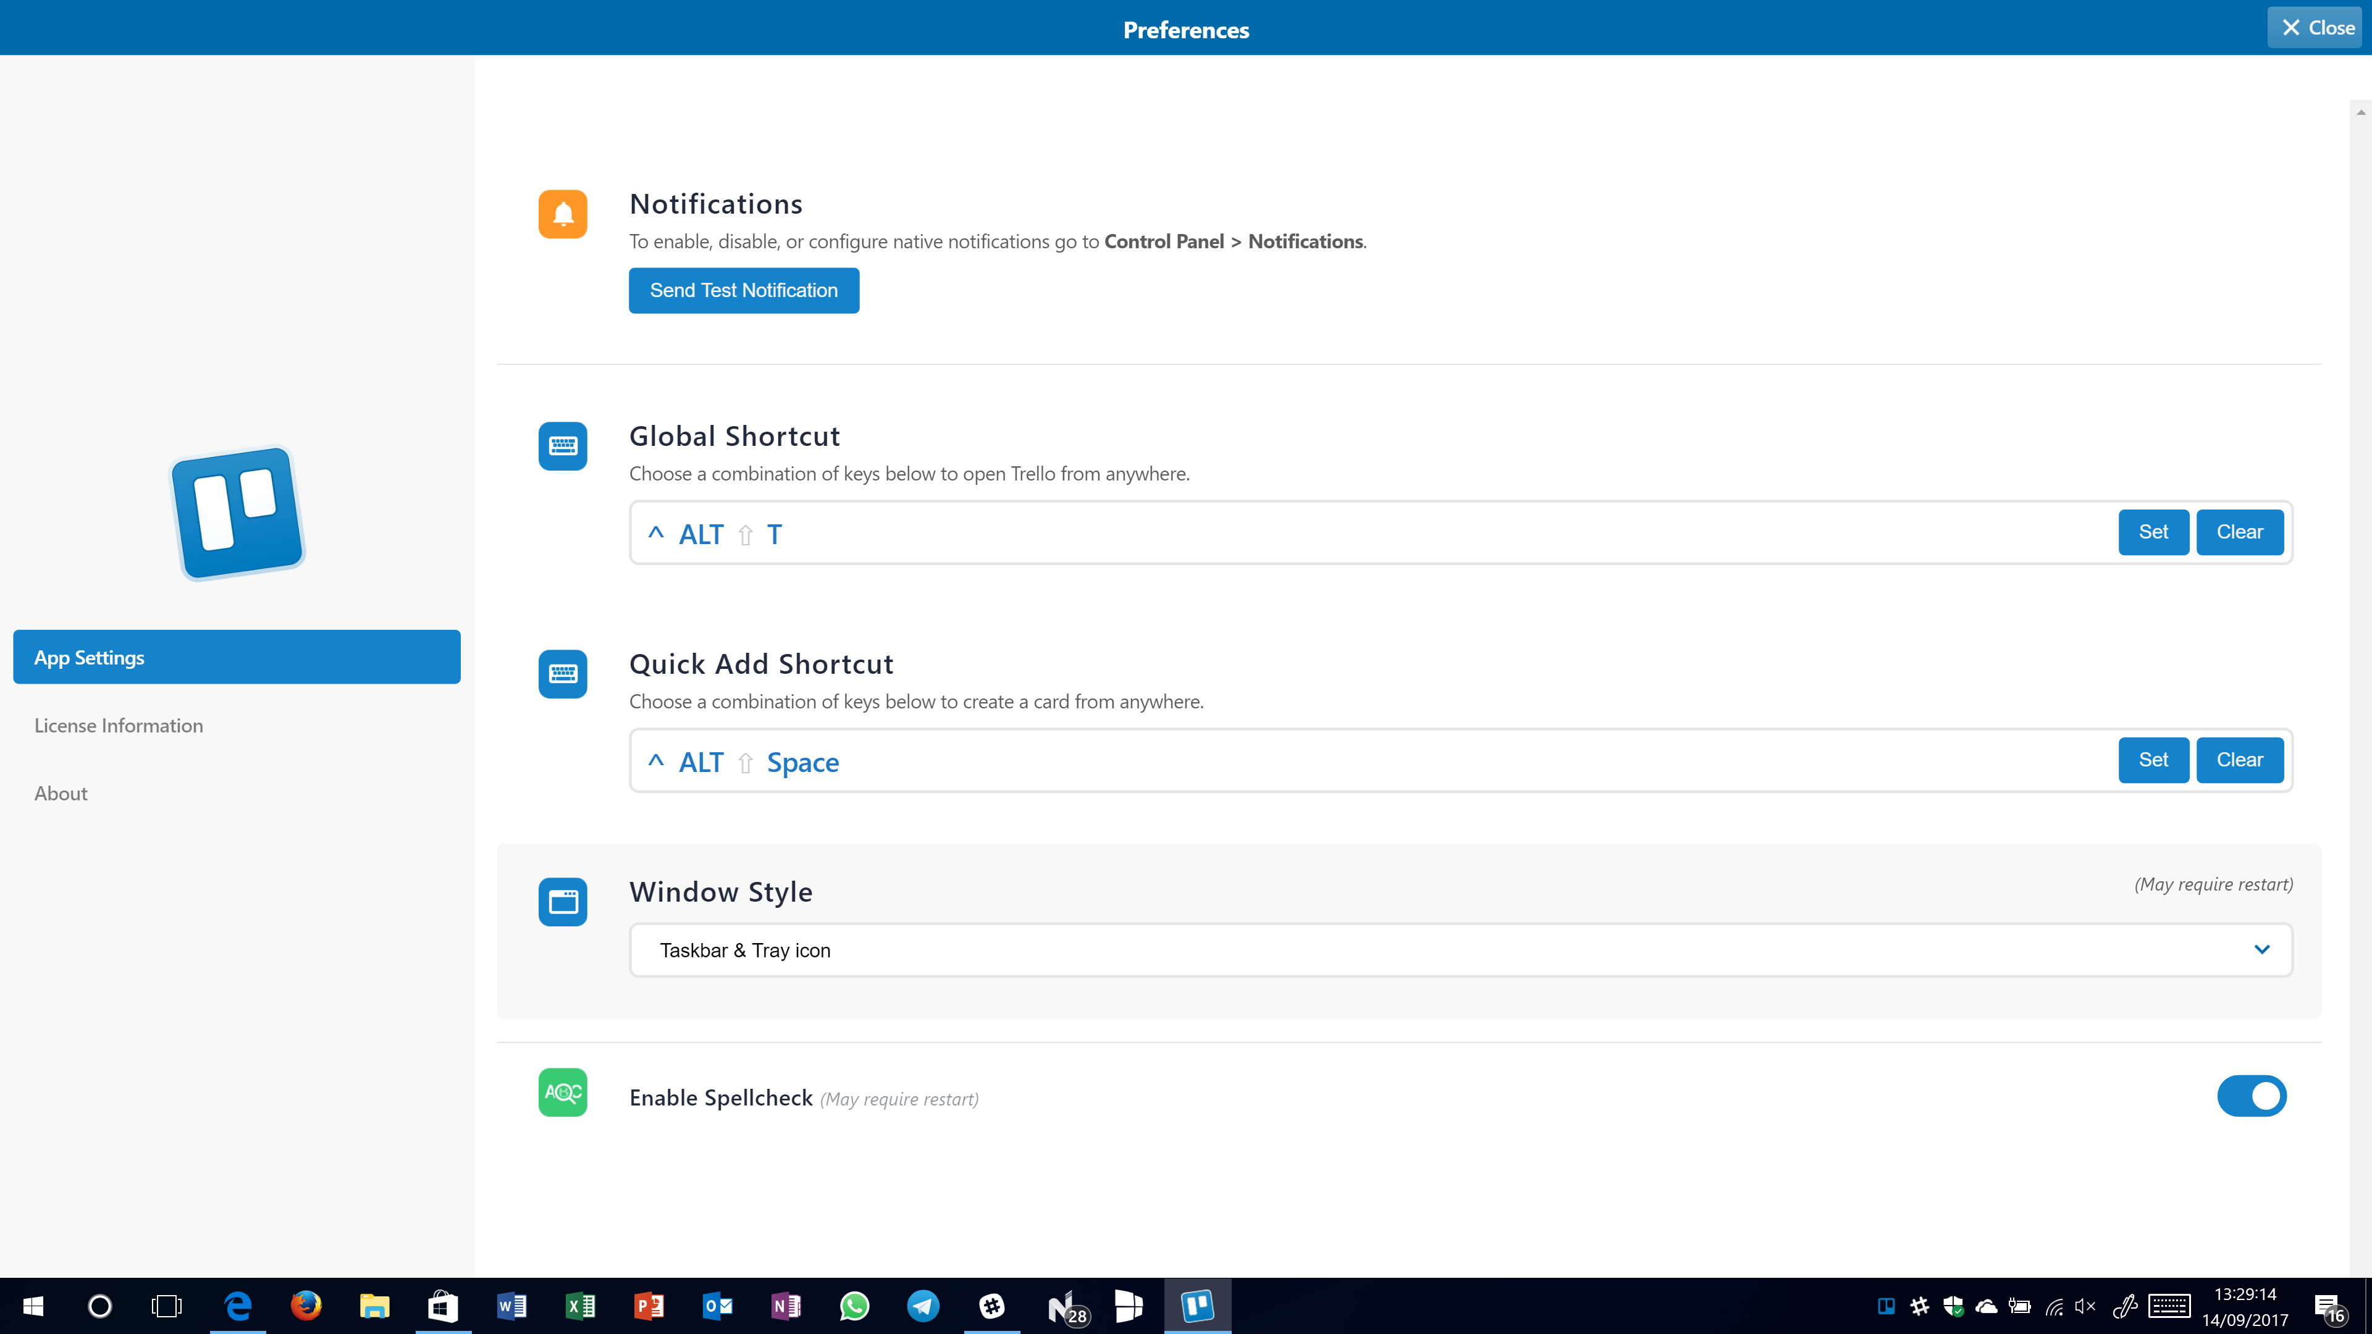This screenshot has width=2372, height=1334.
Task: Open the touch keyboard tray icon
Action: [x=2169, y=1306]
